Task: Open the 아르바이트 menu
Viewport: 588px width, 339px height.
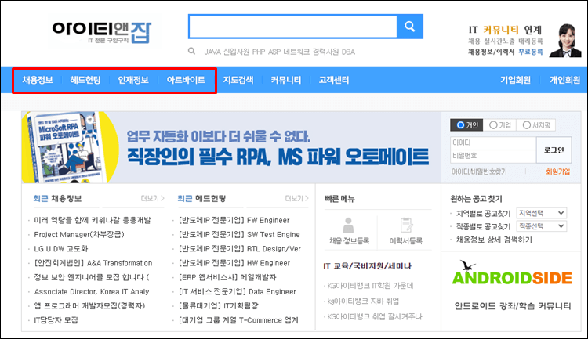Action: pyautogui.click(x=186, y=80)
